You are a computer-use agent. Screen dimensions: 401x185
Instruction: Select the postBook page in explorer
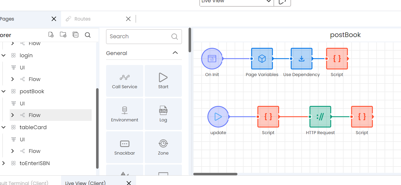(32, 91)
